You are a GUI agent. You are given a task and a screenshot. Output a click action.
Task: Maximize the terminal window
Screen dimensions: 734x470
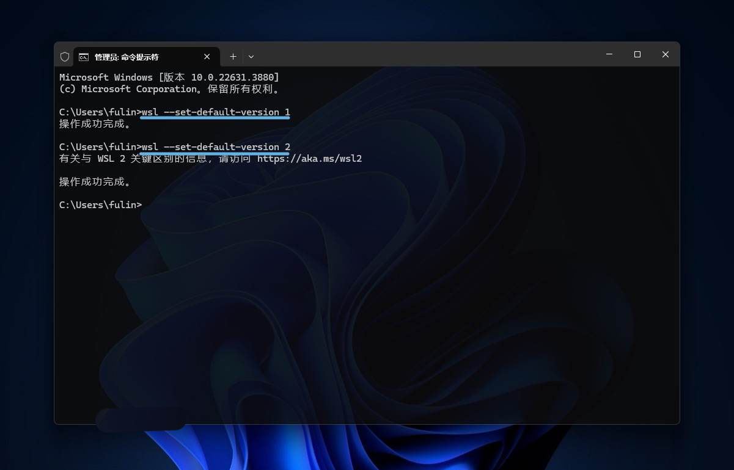click(x=637, y=54)
